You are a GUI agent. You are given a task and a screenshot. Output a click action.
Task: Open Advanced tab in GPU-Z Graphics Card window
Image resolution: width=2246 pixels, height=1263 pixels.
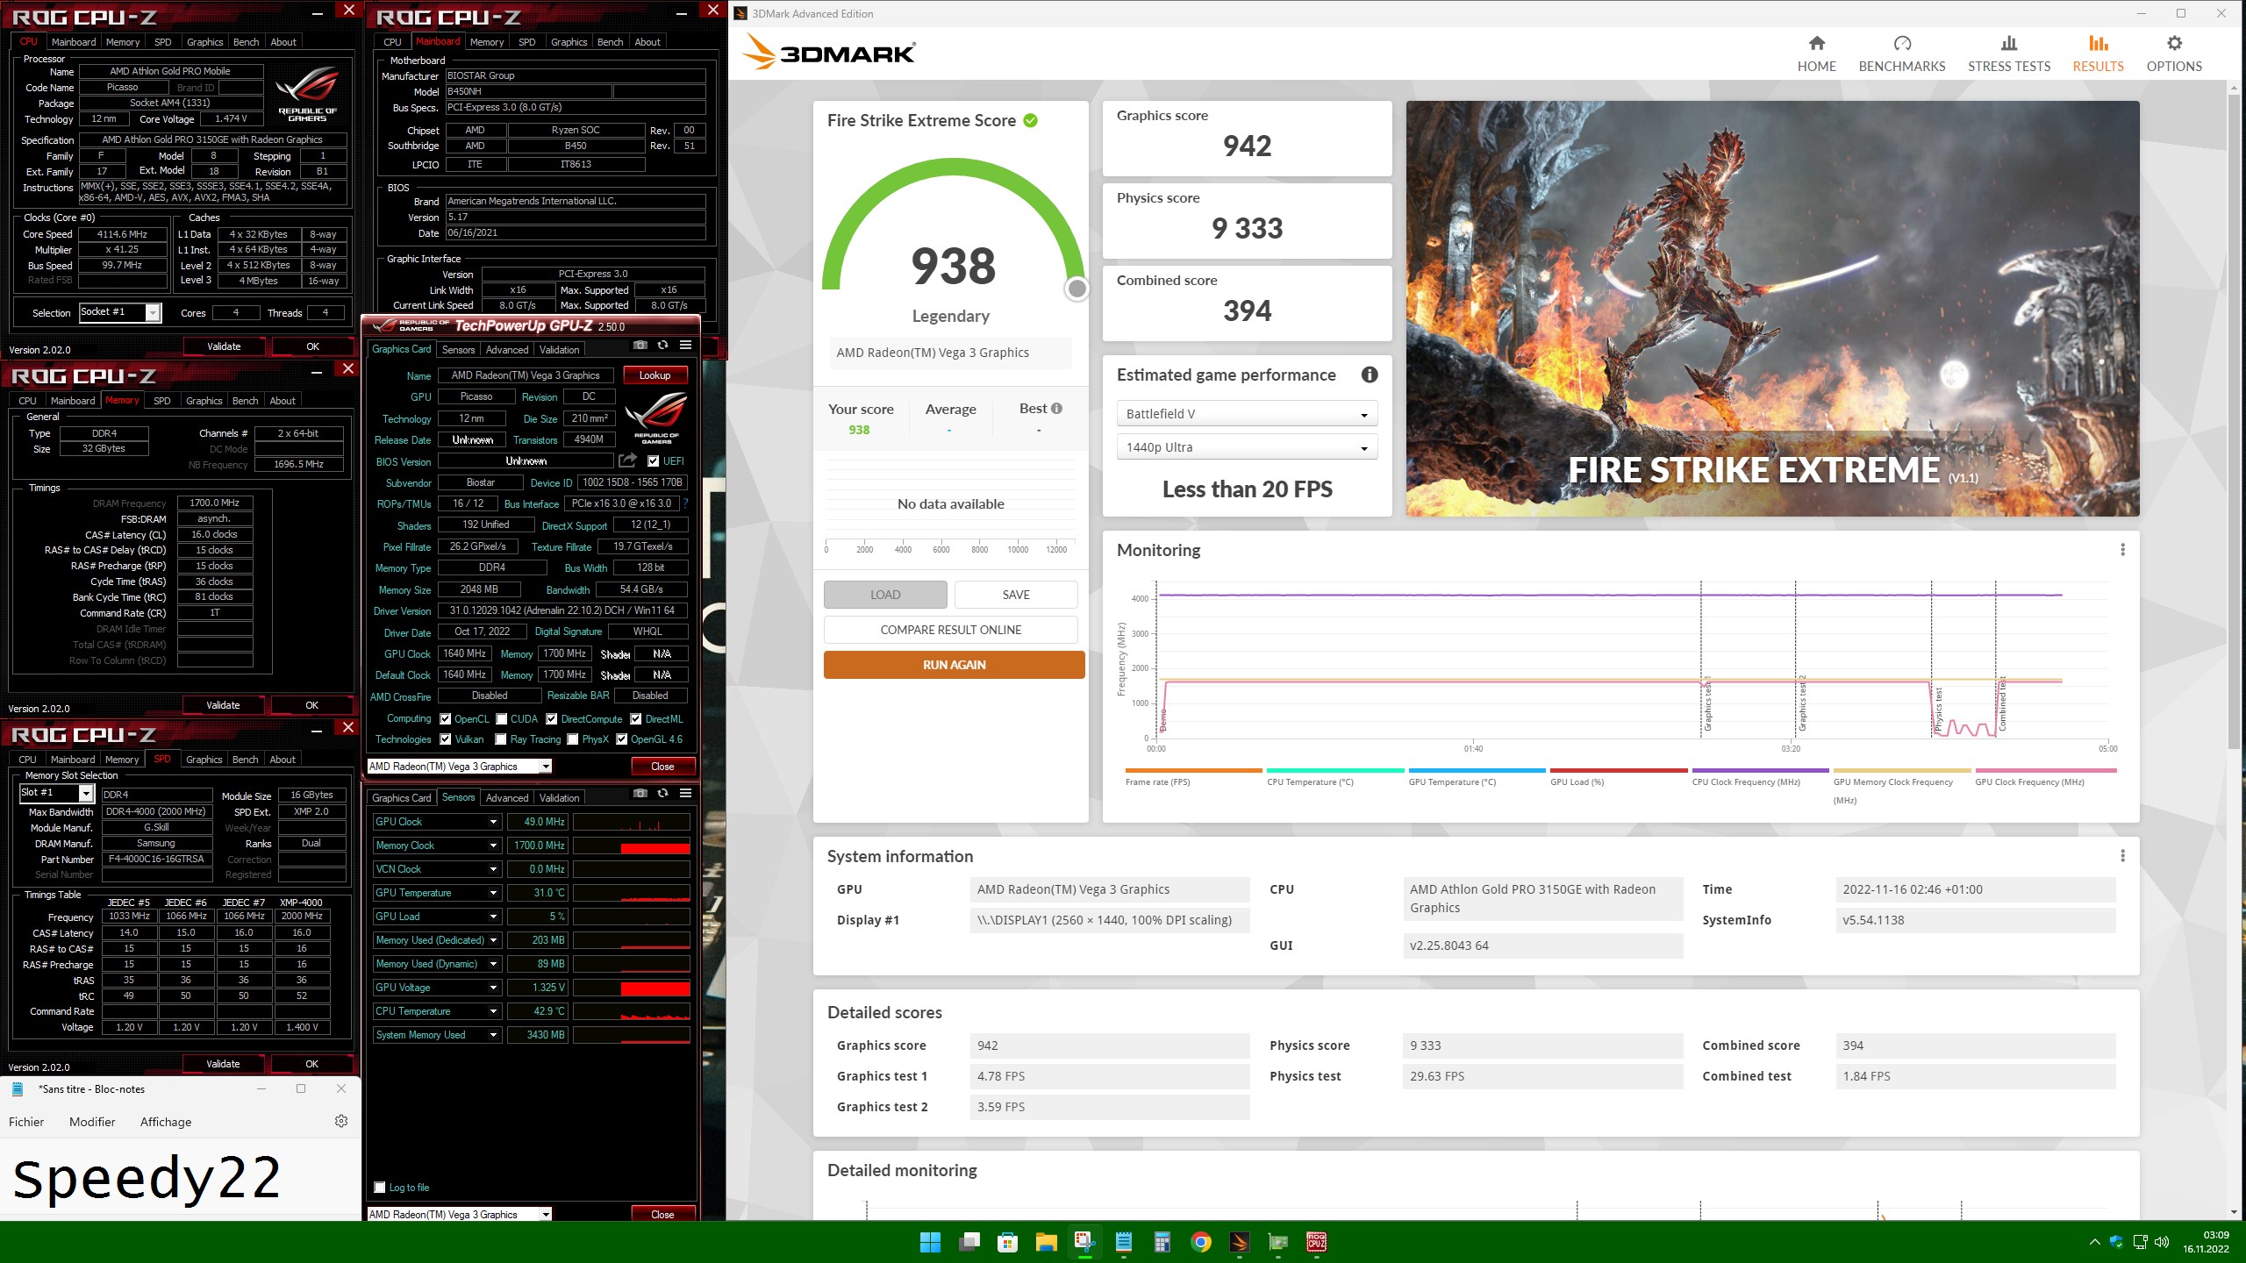507,349
